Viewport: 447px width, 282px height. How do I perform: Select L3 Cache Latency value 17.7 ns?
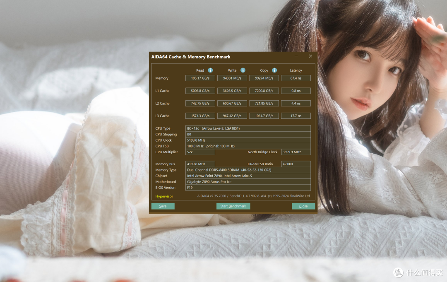coord(296,116)
